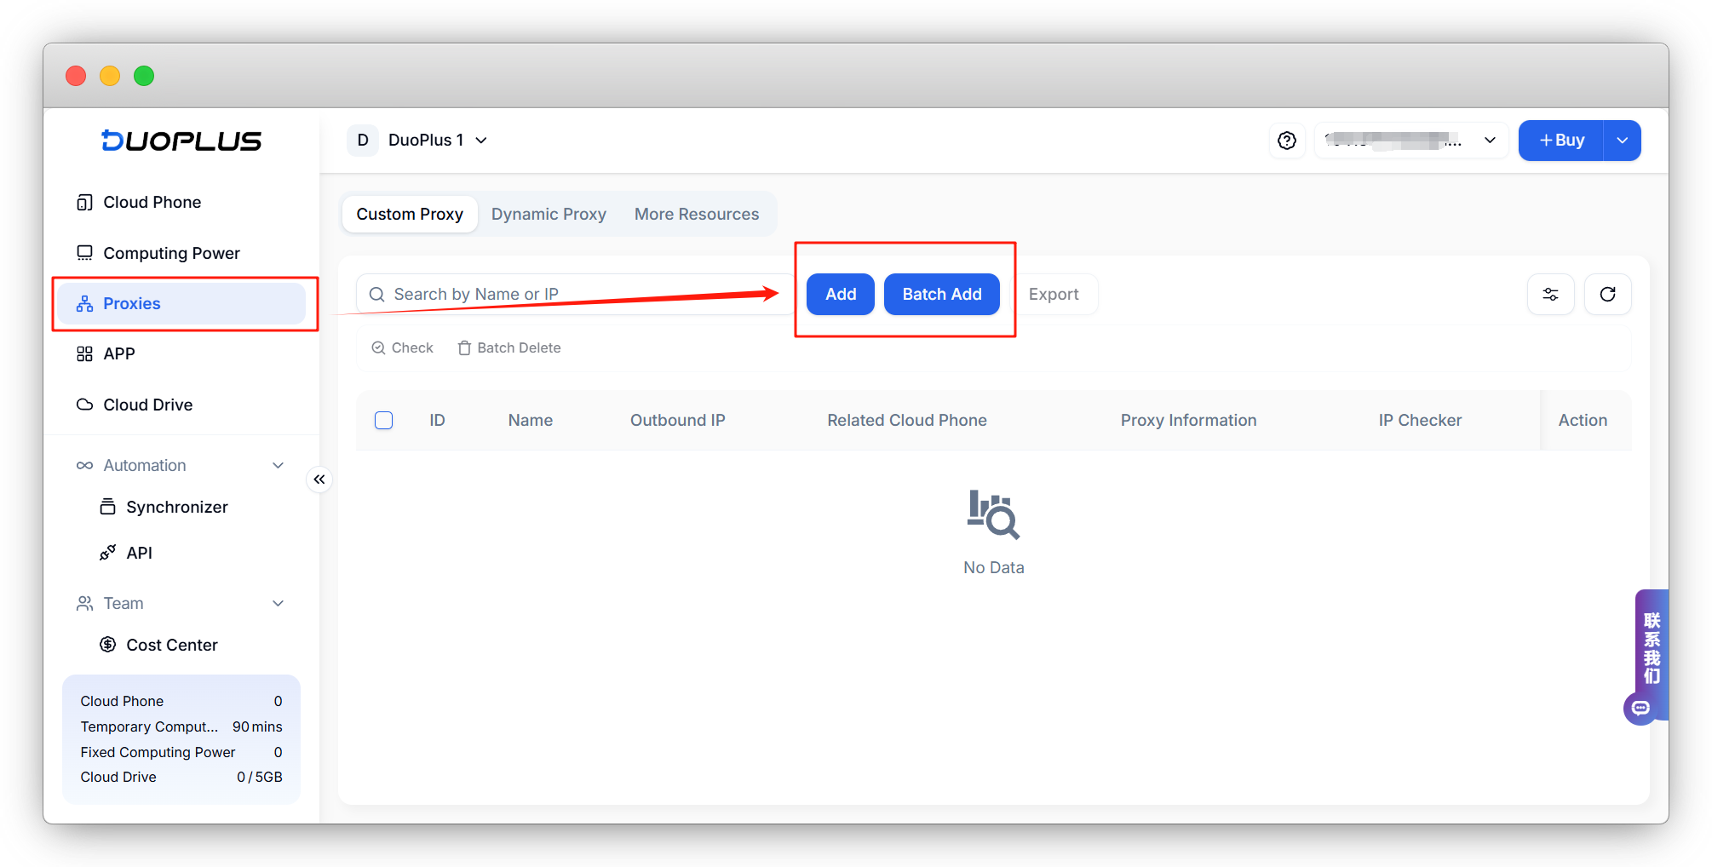Click the Related Cloud Phone column header
The height and width of the screenshot is (867, 1712).
coord(907,420)
